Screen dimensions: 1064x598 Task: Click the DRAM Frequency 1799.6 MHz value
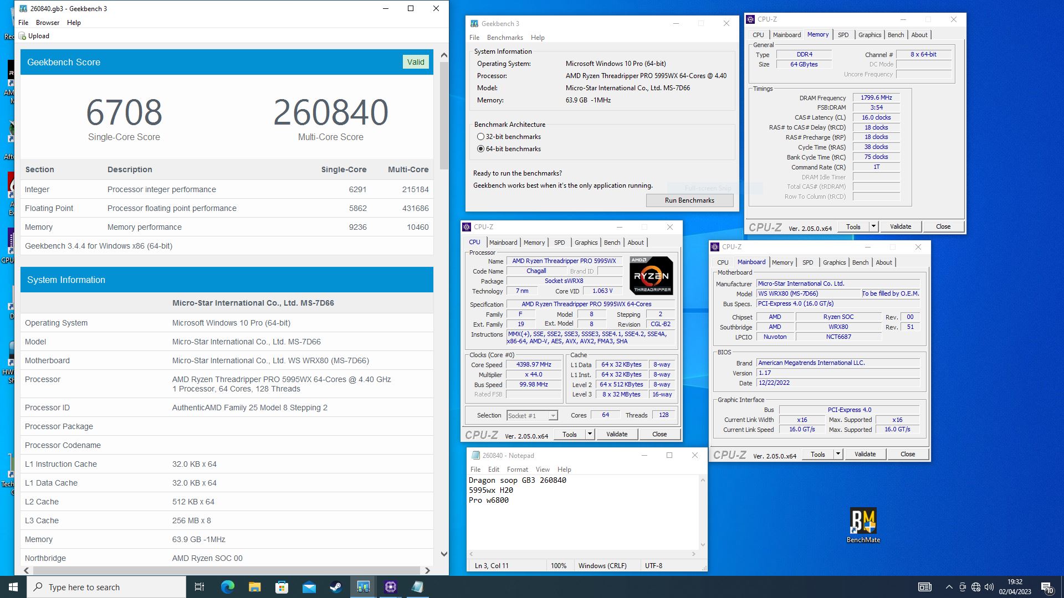876,97
